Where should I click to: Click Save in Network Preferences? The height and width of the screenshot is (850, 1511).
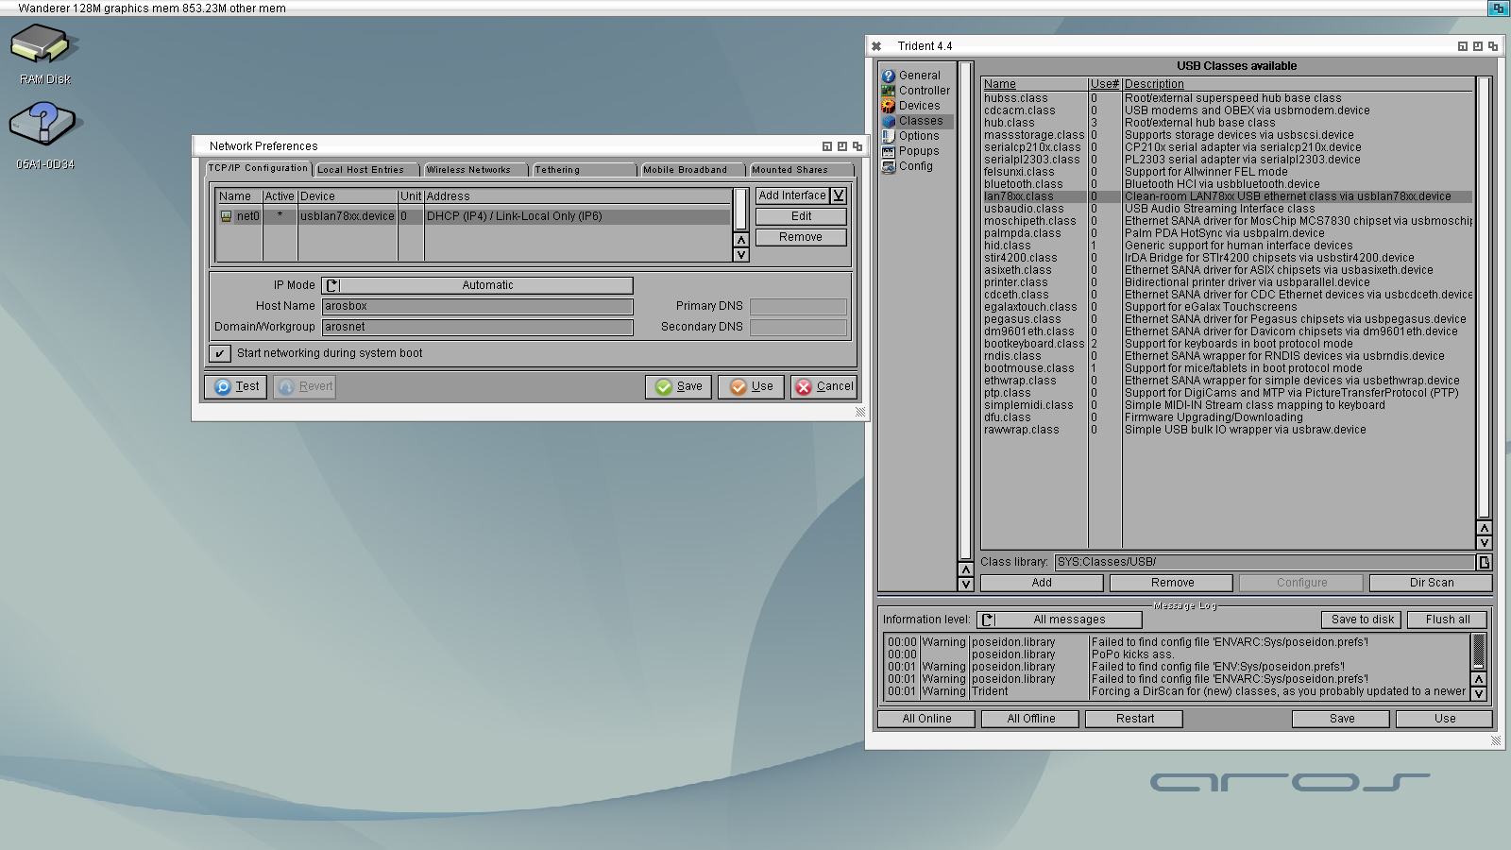click(x=679, y=386)
